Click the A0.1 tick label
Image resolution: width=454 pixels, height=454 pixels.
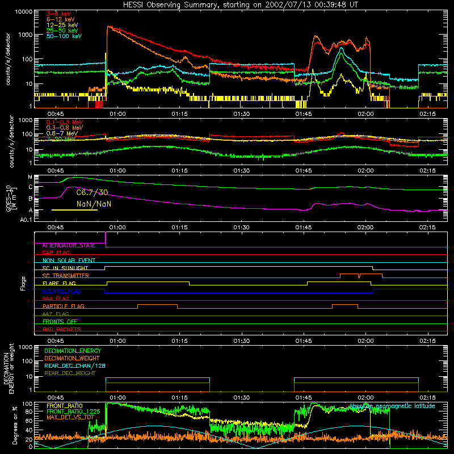[26, 220]
